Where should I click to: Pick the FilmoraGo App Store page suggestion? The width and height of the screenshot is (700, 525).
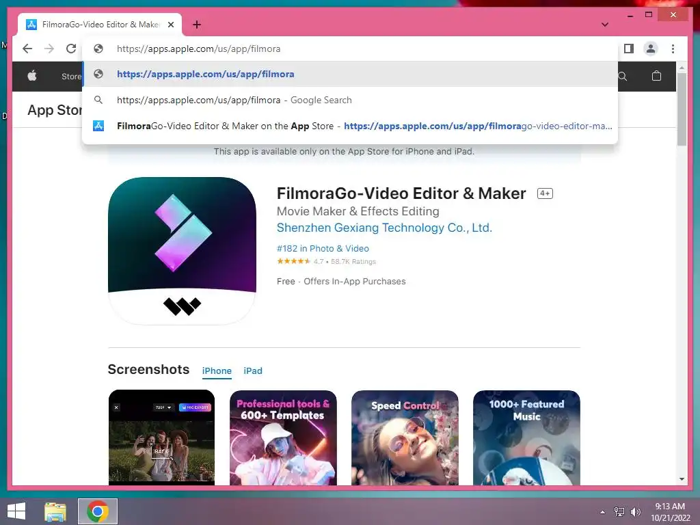pyautogui.click(x=351, y=126)
